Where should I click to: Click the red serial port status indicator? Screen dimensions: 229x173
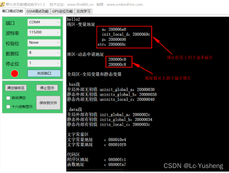pyautogui.click(x=15, y=74)
